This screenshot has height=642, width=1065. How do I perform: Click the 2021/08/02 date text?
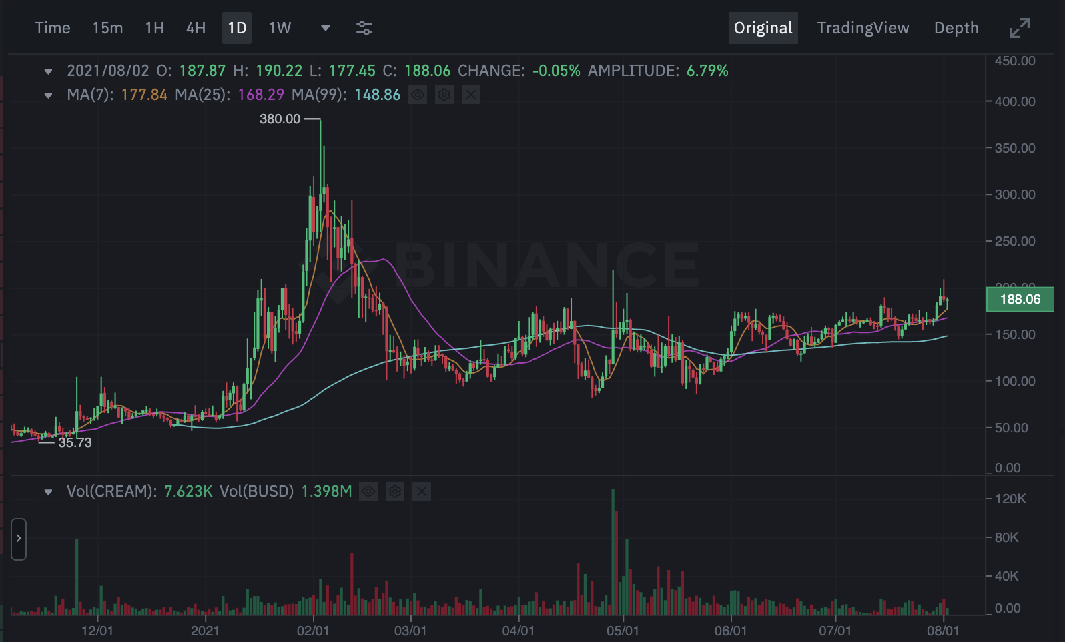point(108,71)
